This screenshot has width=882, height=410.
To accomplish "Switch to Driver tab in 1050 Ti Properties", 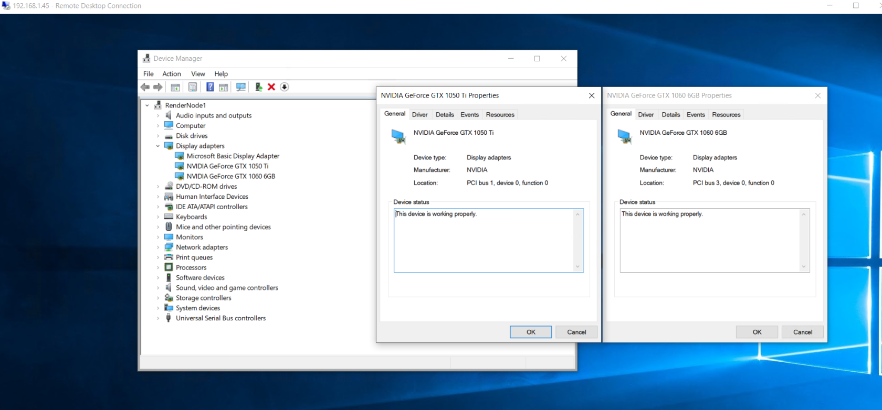I will tap(419, 115).
